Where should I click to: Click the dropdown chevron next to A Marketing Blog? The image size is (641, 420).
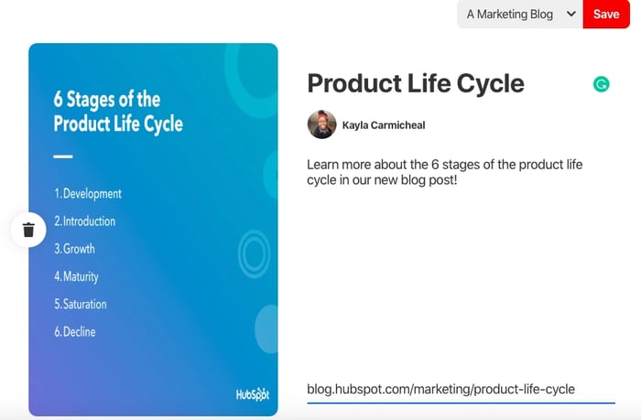coord(571,14)
